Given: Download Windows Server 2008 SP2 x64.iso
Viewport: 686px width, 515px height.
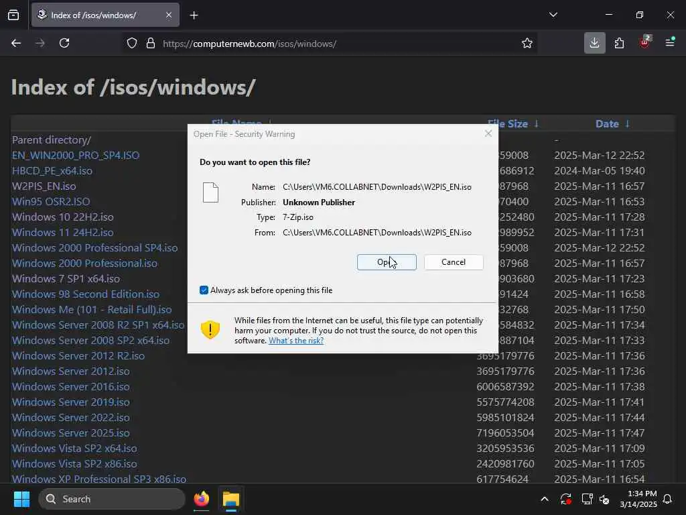Looking at the screenshot, I should click(x=90, y=340).
